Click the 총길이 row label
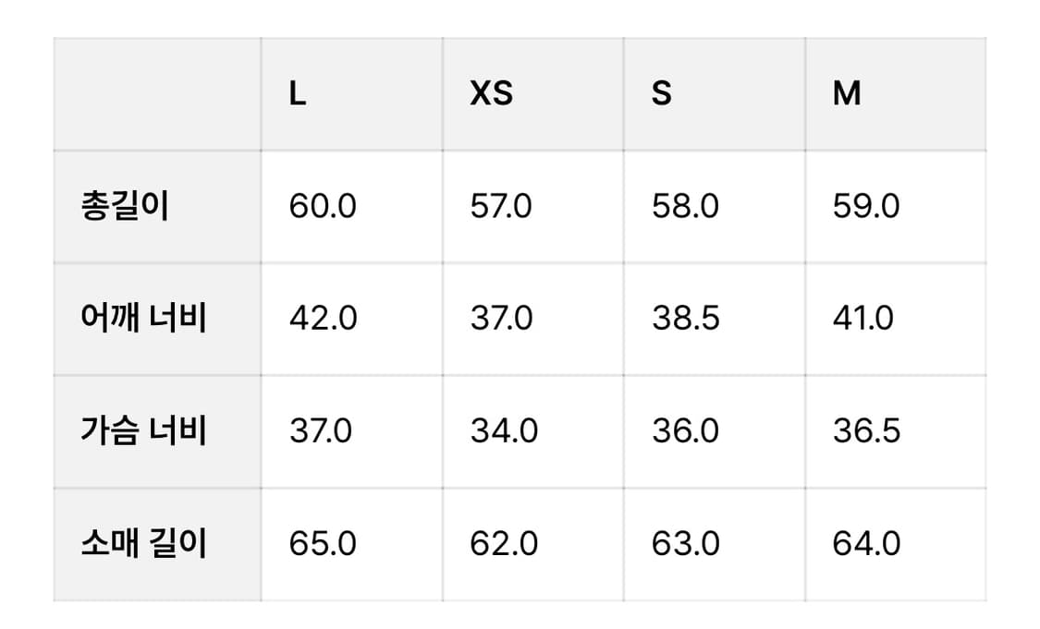Viewport: 1040px width, 629px height. [125, 206]
